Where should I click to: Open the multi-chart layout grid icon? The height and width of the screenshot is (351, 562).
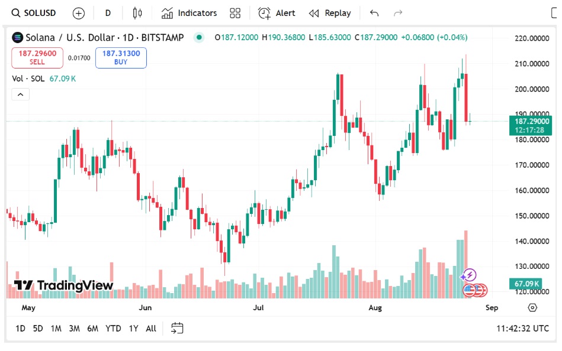click(x=235, y=12)
